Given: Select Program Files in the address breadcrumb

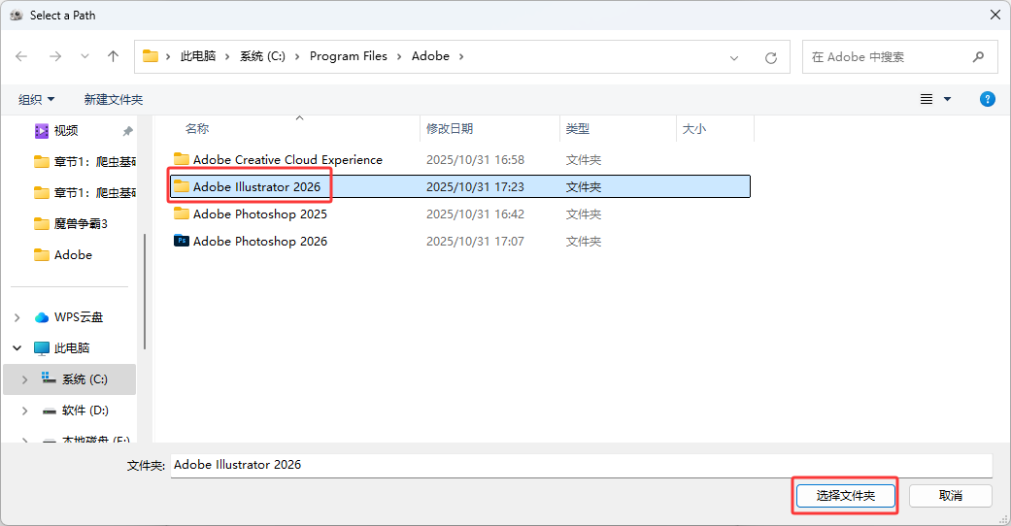Looking at the screenshot, I should coord(349,56).
